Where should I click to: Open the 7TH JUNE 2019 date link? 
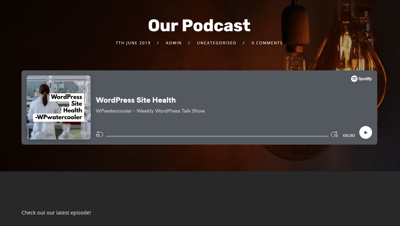pyautogui.click(x=133, y=43)
